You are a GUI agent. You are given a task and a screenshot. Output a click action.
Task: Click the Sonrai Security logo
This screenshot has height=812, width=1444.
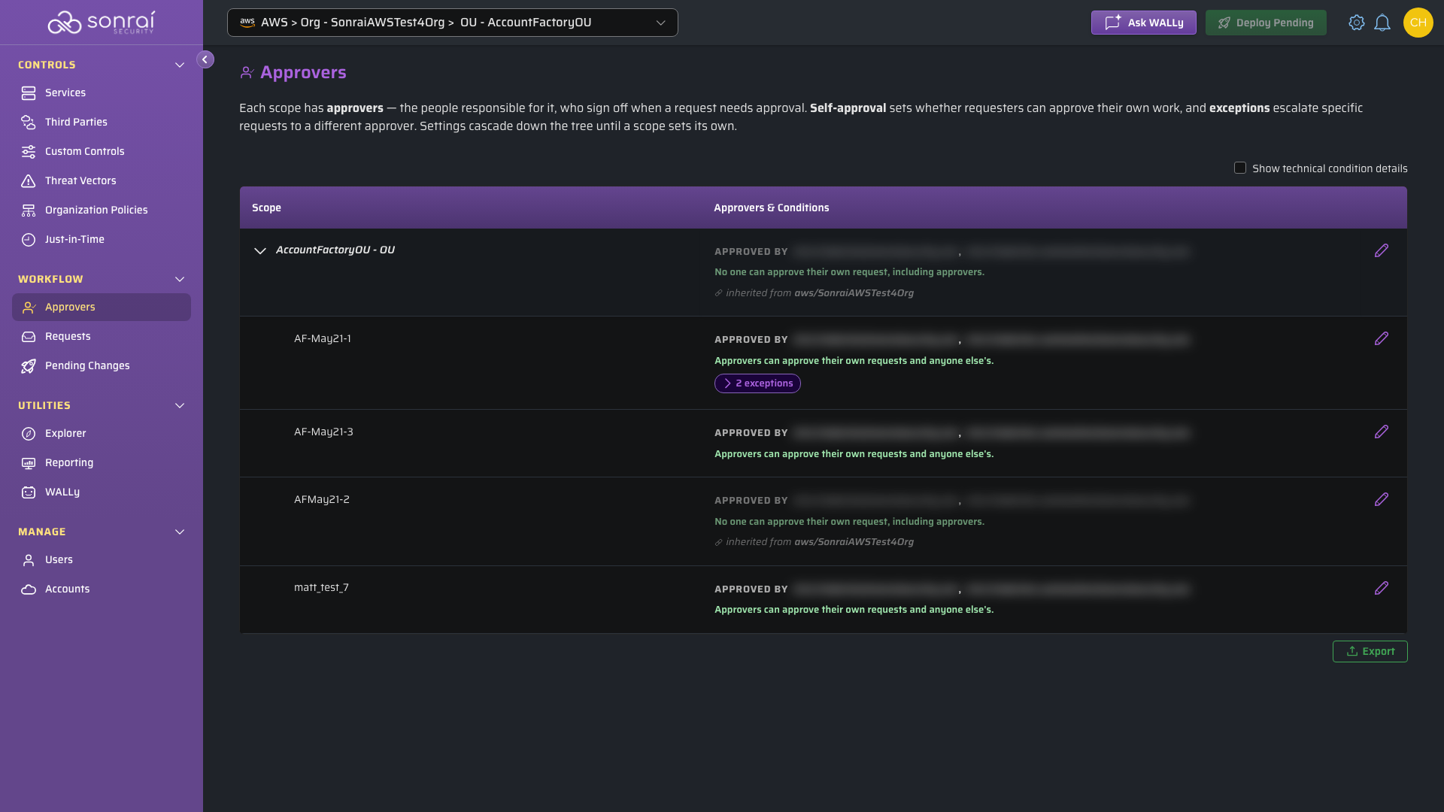102,22
